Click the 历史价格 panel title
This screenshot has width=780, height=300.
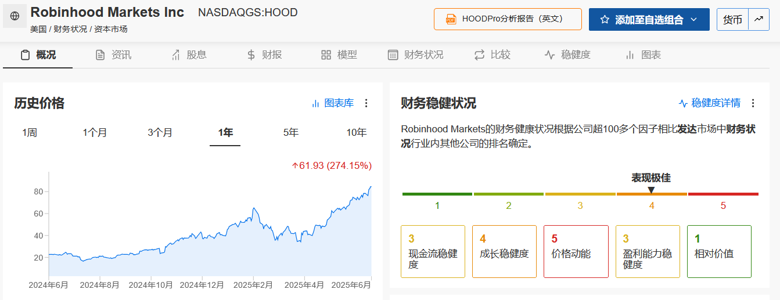point(39,103)
